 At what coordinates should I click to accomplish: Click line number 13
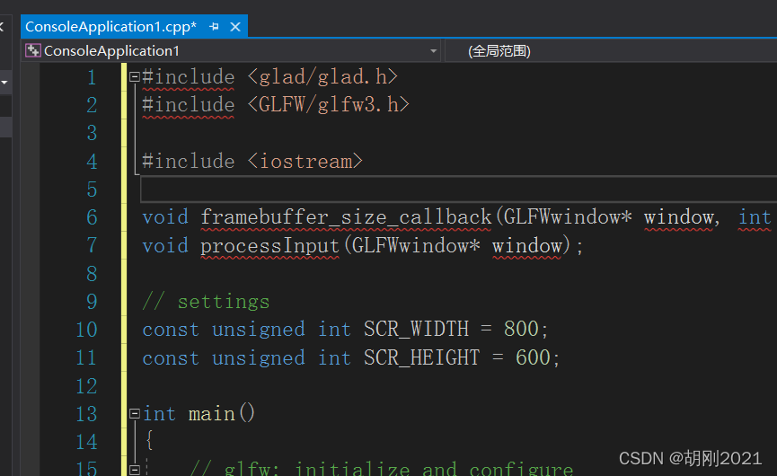click(x=87, y=414)
